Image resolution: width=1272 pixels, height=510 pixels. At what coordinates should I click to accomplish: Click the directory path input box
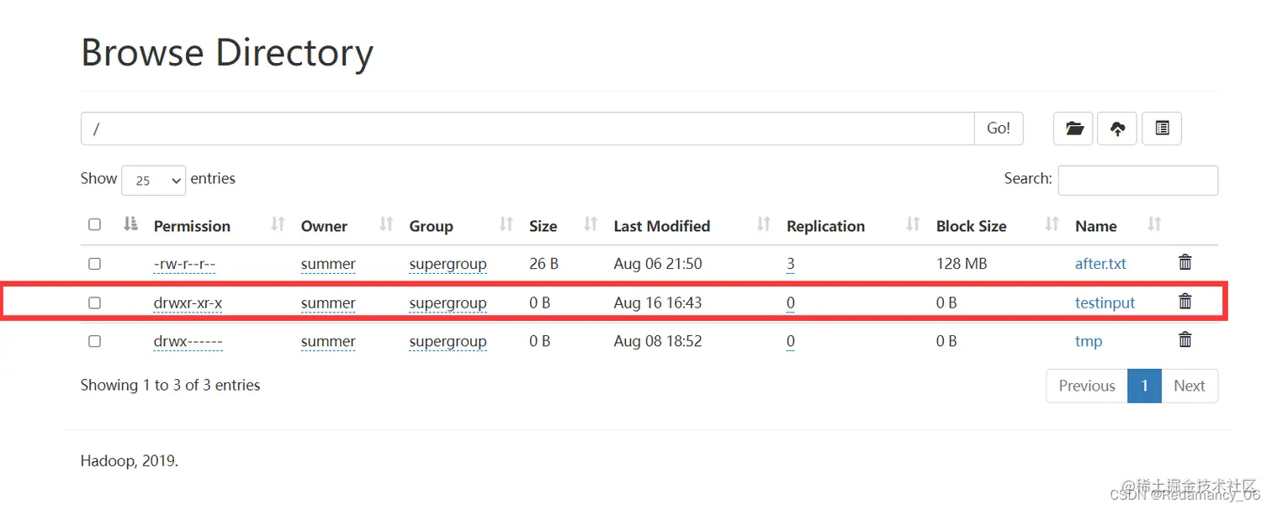(527, 129)
